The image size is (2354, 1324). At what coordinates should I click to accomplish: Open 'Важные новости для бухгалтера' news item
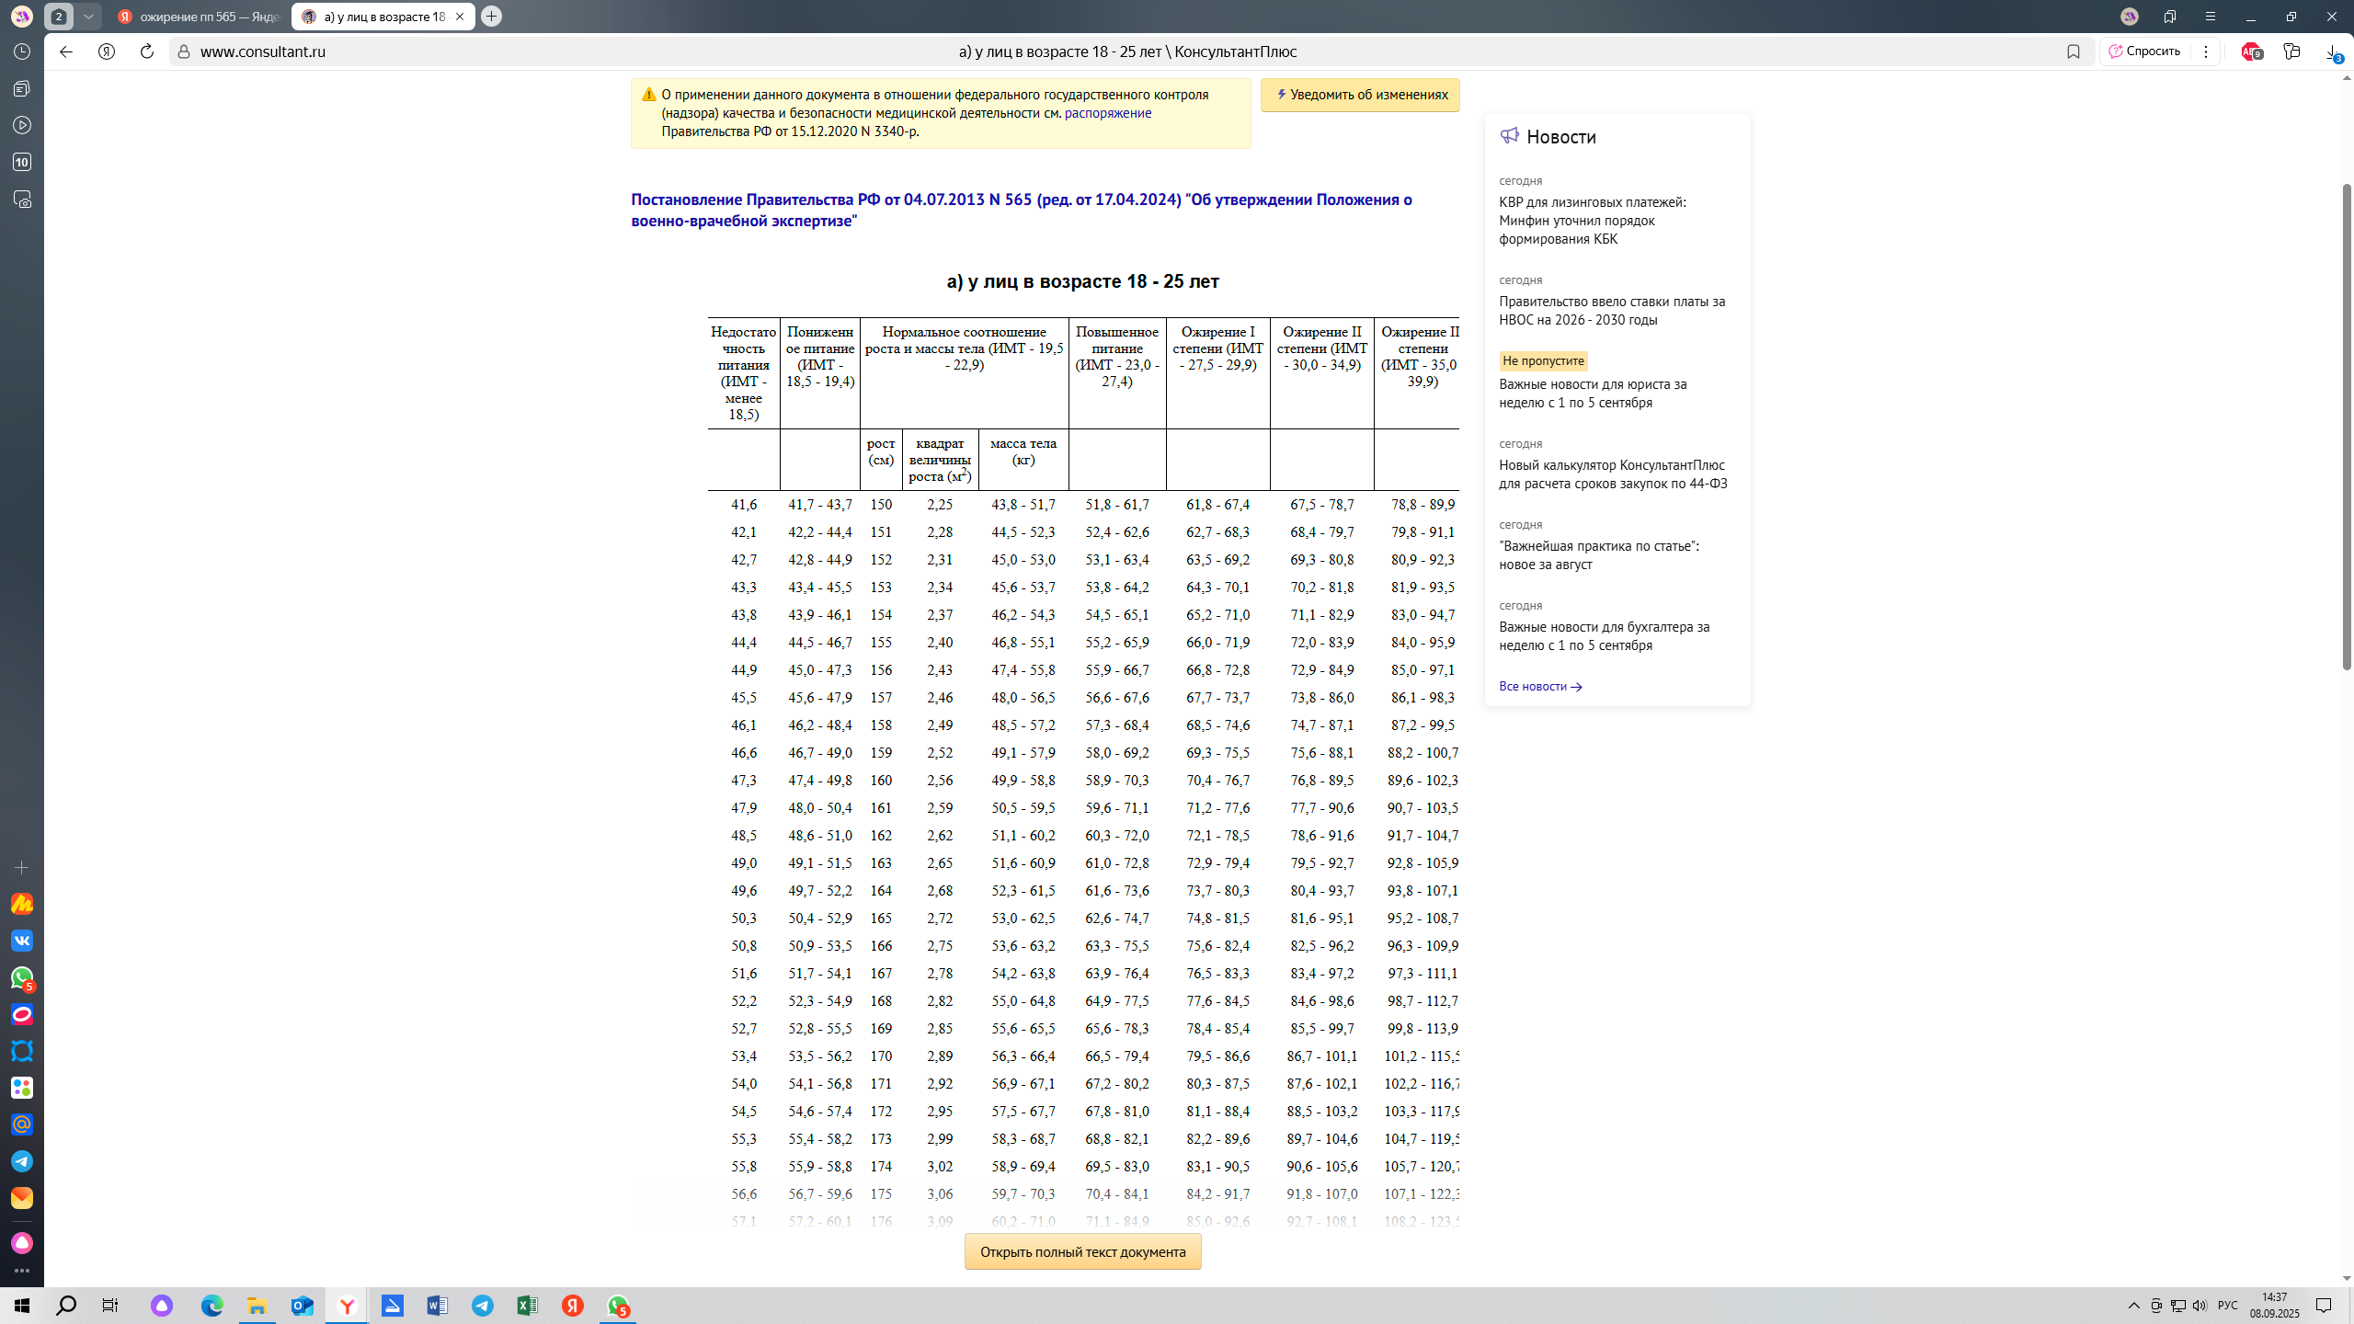click(1604, 636)
